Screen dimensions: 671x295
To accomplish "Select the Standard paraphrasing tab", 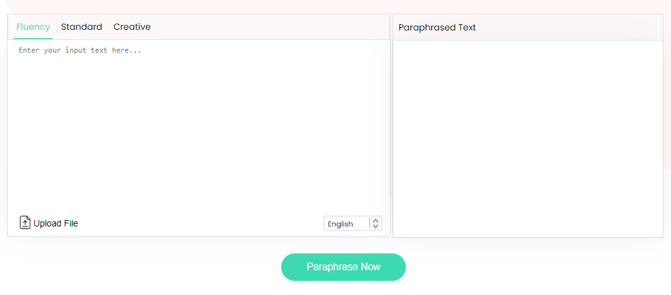I will tap(81, 27).
